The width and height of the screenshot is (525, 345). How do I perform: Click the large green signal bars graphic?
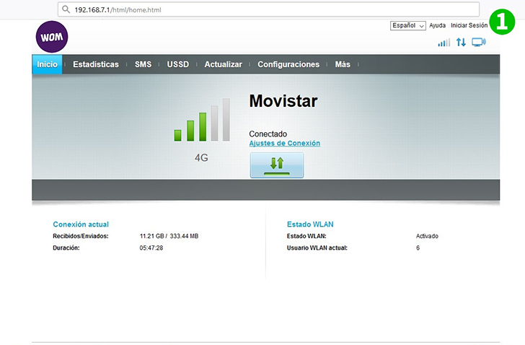click(202, 120)
